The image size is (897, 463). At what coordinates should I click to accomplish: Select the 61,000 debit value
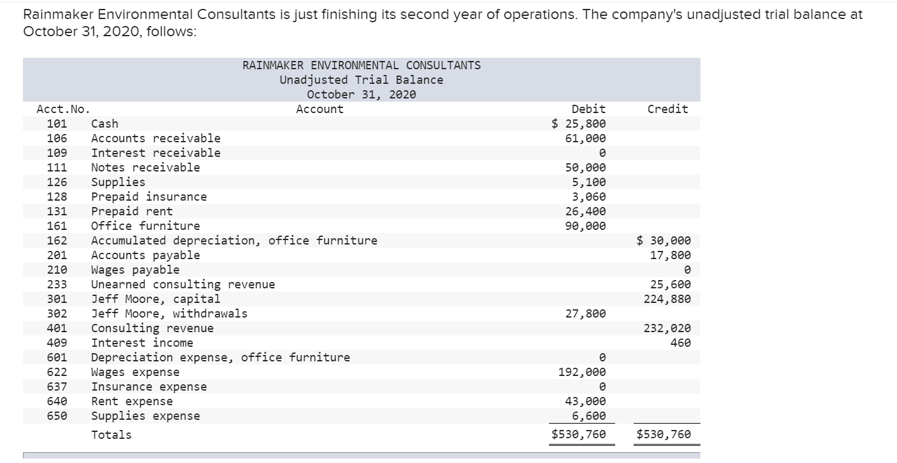tap(585, 138)
